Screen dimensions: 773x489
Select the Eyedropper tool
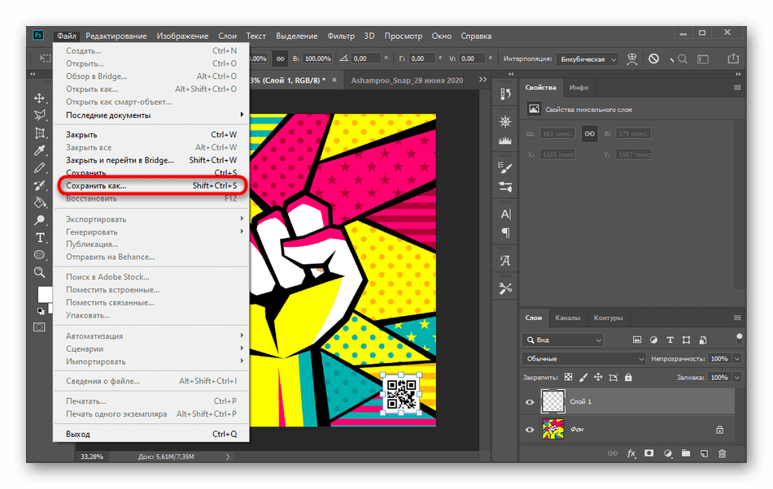click(x=39, y=150)
